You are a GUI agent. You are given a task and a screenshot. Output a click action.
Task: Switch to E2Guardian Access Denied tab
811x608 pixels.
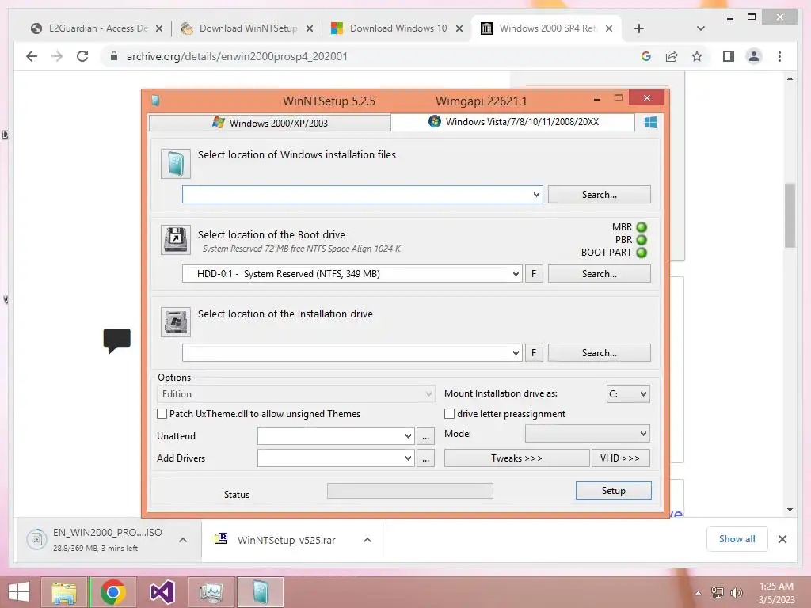click(x=97, y=28)
